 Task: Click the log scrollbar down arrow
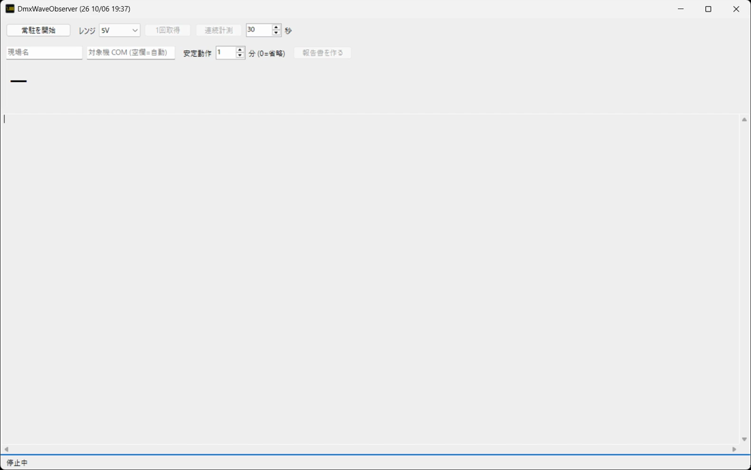tap(744, 439)
